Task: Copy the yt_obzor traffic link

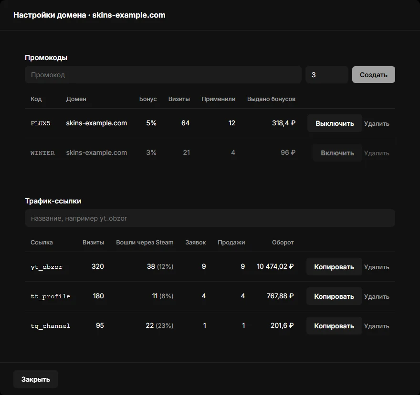Action: (x=334, y=267)
